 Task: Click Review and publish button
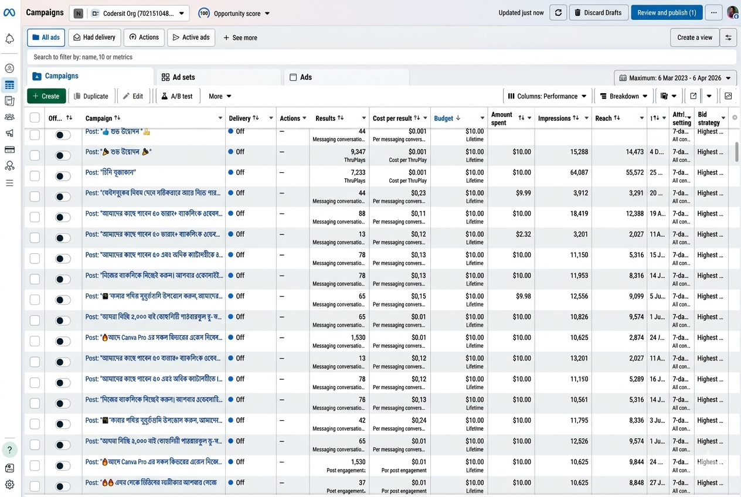(x=667, y=12)
